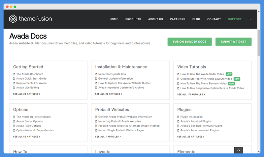264x157 pixels.
Task: Open the Video Tutorials section heading
Action: (192, 67)
